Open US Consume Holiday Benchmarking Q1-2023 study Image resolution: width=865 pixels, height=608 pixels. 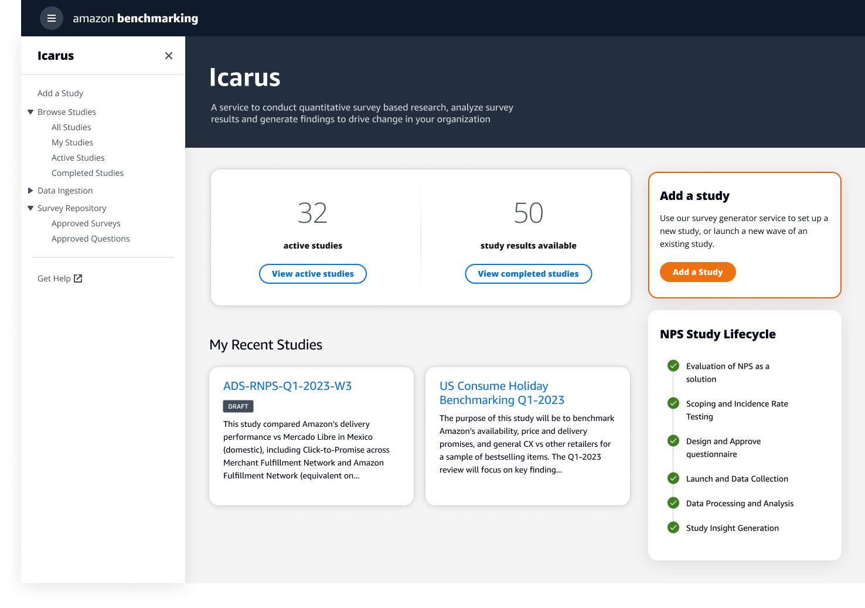[x=502, y=393]
